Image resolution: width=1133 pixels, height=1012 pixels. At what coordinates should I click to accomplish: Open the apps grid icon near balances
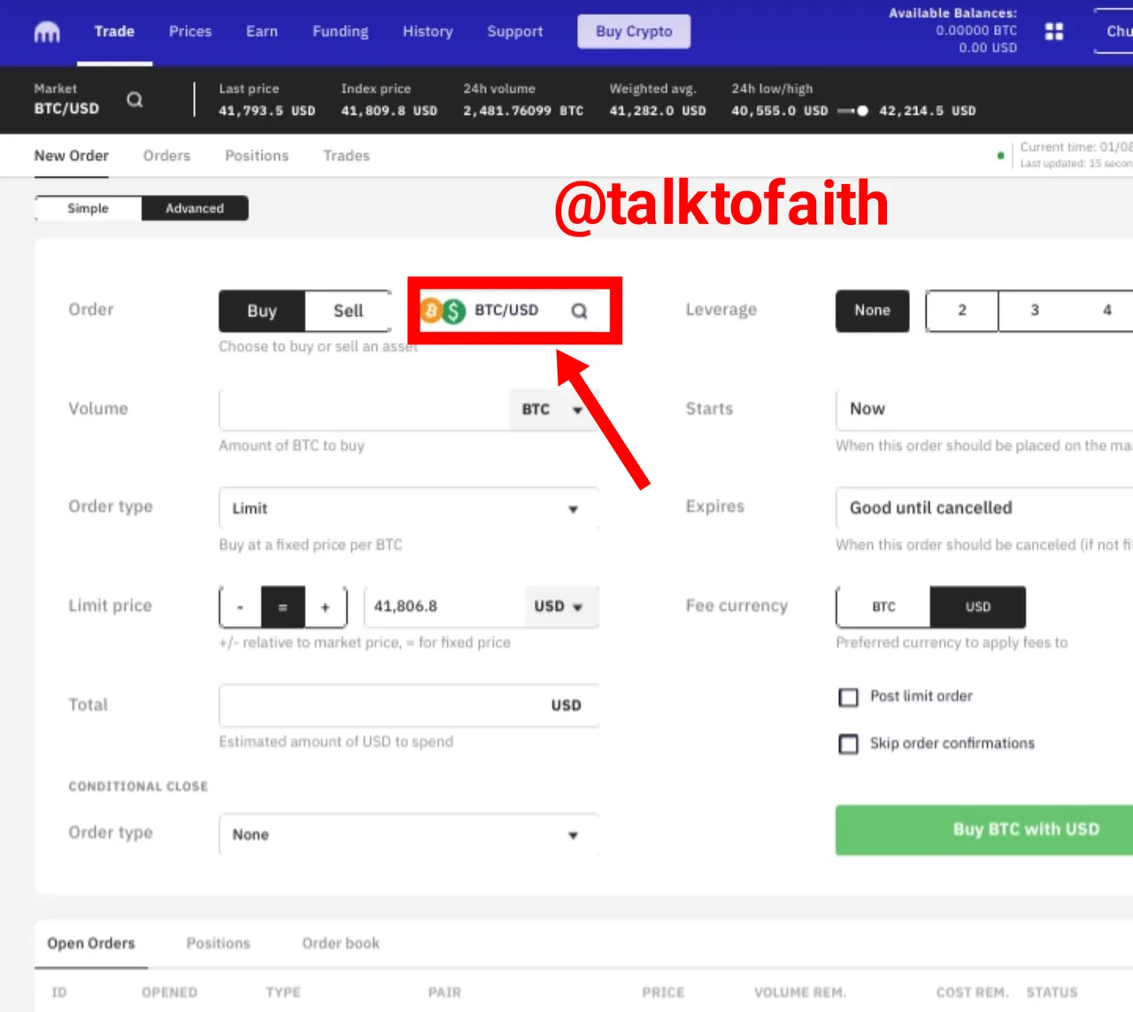1054,32
